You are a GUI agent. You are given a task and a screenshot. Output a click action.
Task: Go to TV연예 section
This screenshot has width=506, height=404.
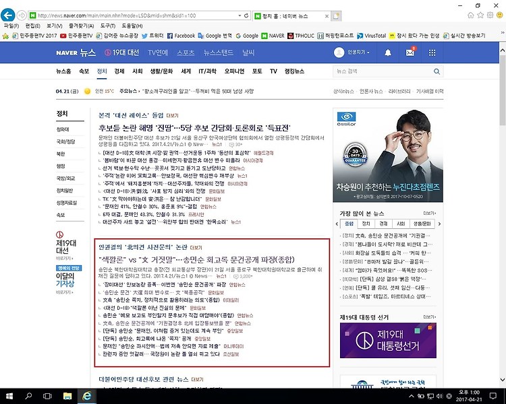click(158, 53)
